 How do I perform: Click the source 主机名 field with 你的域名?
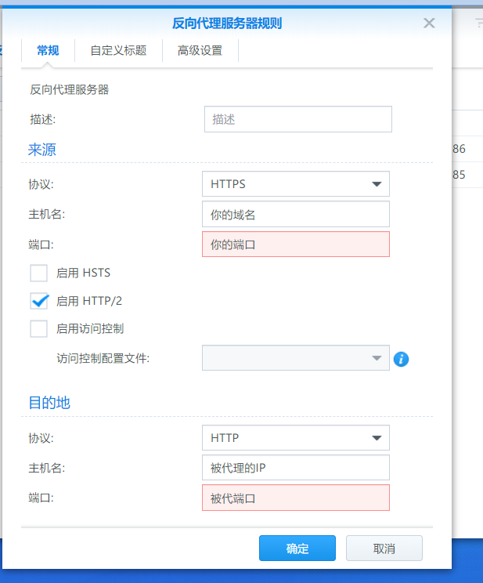[295, 214]
